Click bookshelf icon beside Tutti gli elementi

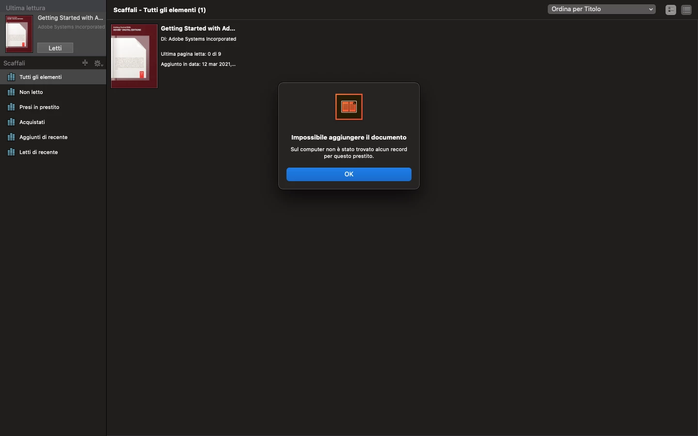tap(11, 77)
